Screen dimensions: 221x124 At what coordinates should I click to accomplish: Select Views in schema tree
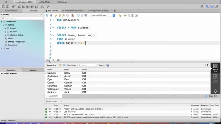point(11,38)
